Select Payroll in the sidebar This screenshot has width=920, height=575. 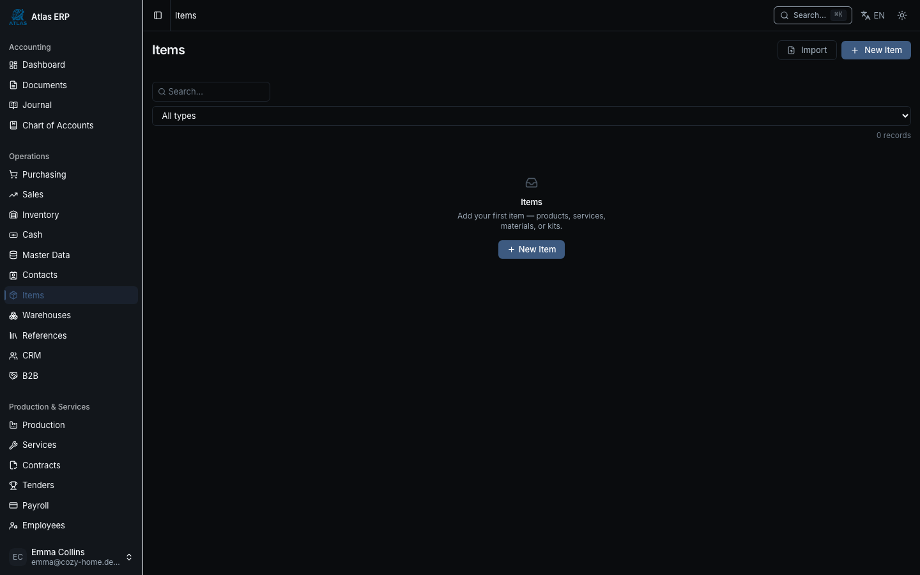(x=71, y=505)
